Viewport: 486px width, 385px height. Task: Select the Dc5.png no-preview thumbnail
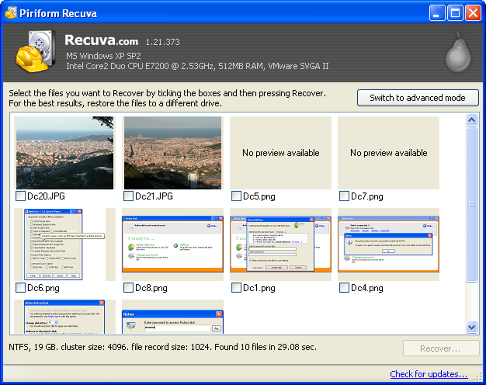(281, 153)
